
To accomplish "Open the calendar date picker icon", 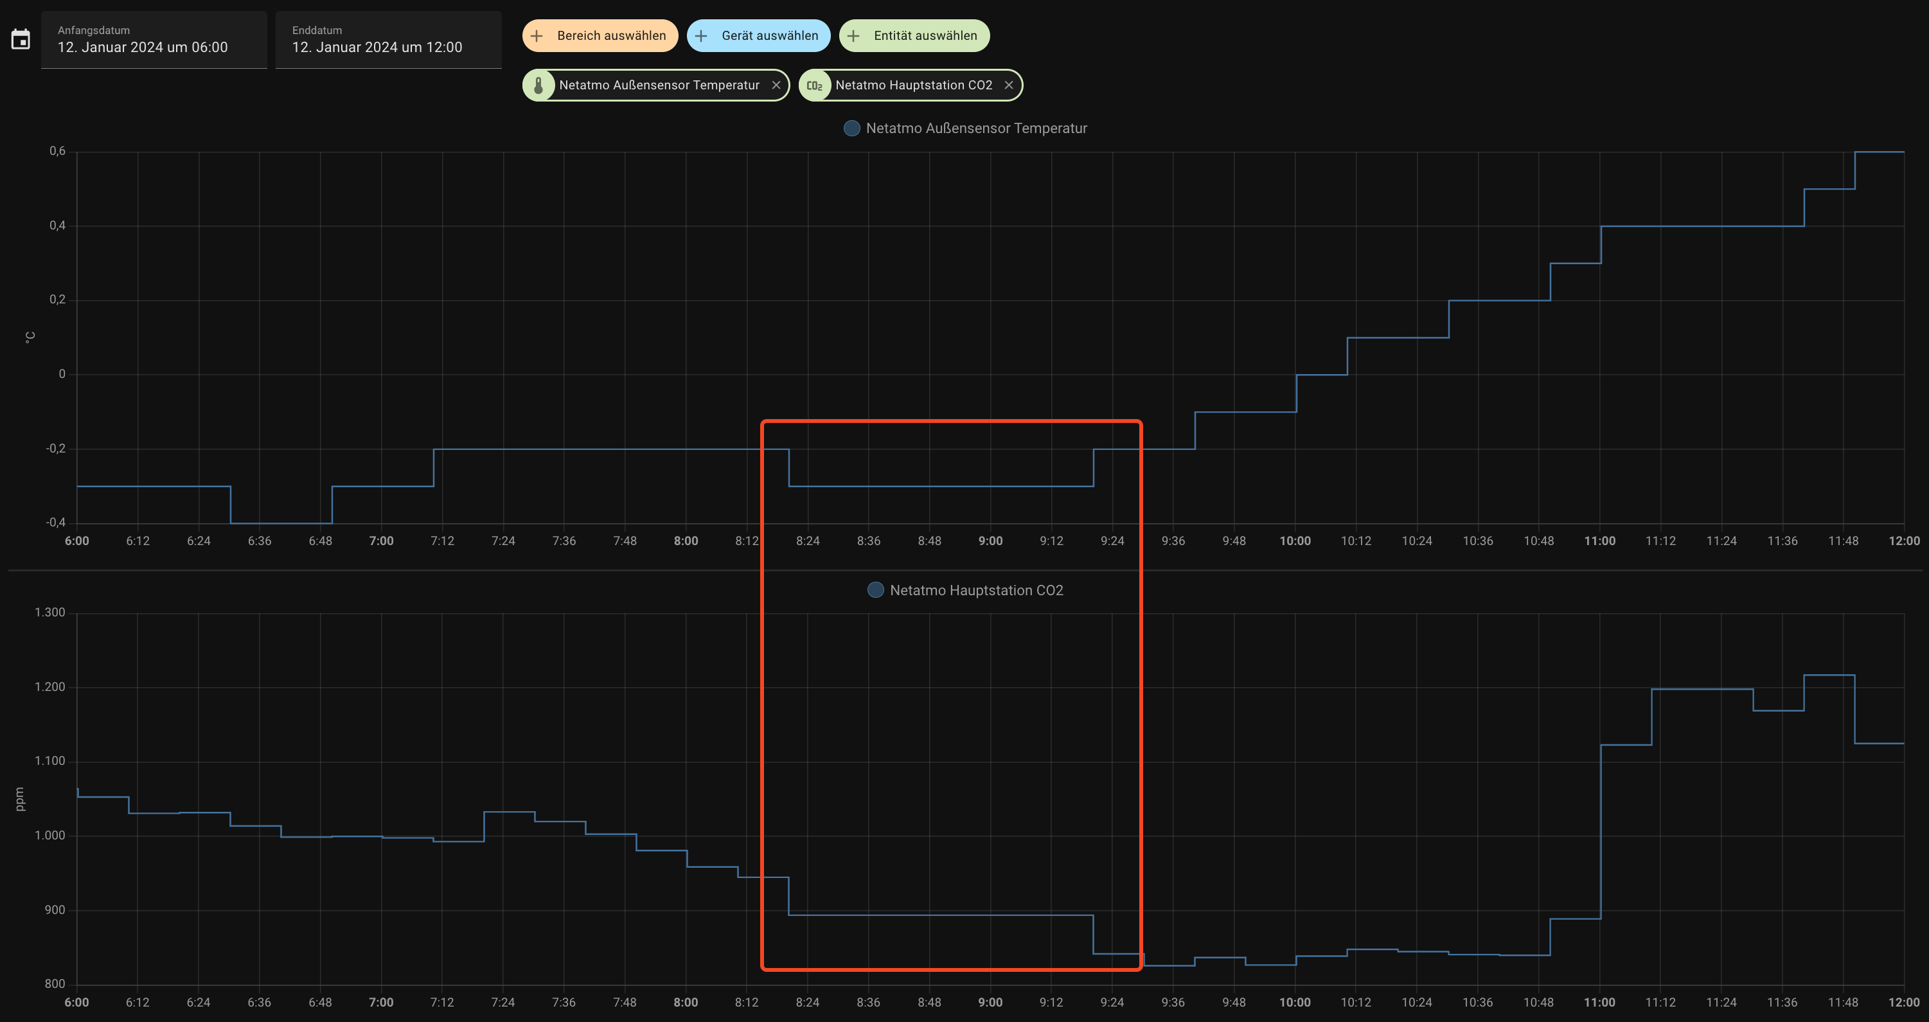I will point(21,39).
